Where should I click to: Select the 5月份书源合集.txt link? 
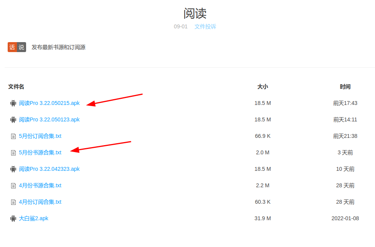40,152
